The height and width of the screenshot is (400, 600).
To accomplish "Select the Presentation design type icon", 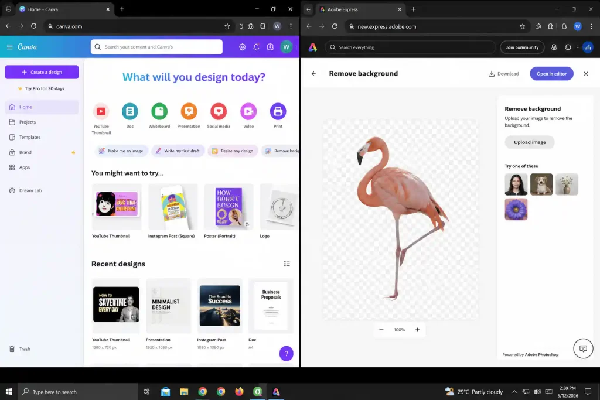I will coord(189,111).
